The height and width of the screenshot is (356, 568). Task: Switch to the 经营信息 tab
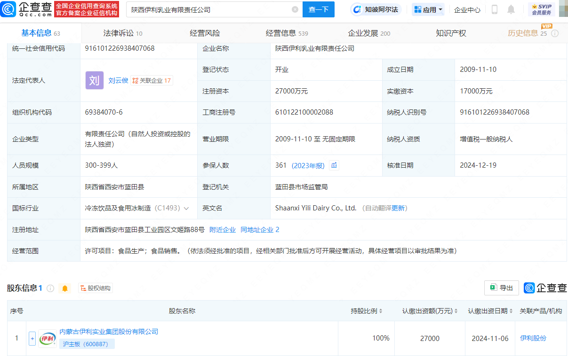click(287, 33)
